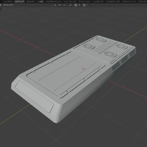The image size is (147, 147).
Task: Toggle proportional editing circle icon
Action: (x=84, y=5)
